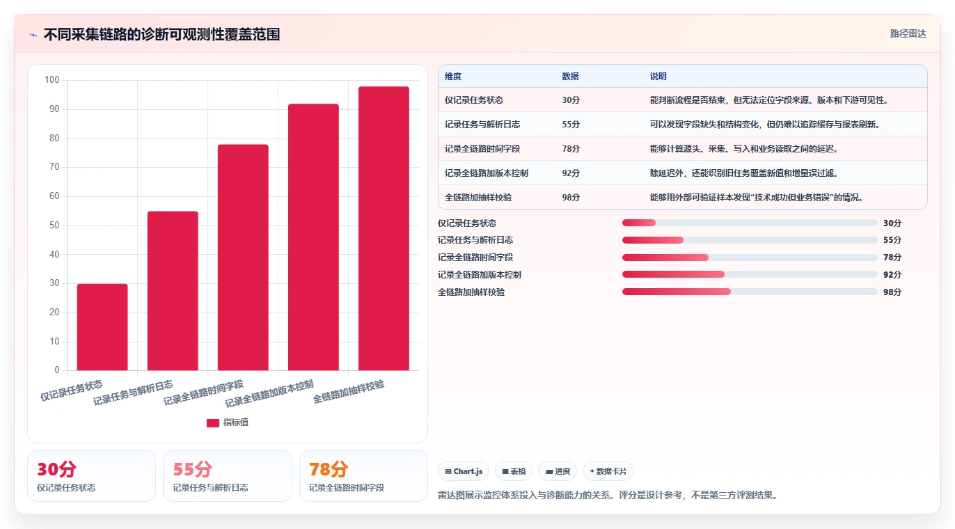The width and height of the screenshot is (955, 529).
Task: Click the 数据卡片 tag chip
Action: click(x=608, y=471)
